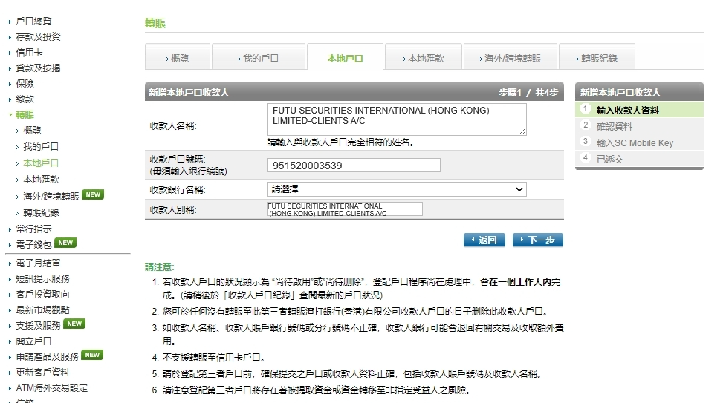Click the NEW badge beside 支援及服務

click(74, 324)
